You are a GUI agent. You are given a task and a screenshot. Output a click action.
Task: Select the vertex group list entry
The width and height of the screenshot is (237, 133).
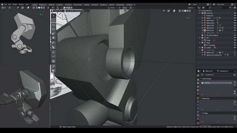tap(216, 83)
